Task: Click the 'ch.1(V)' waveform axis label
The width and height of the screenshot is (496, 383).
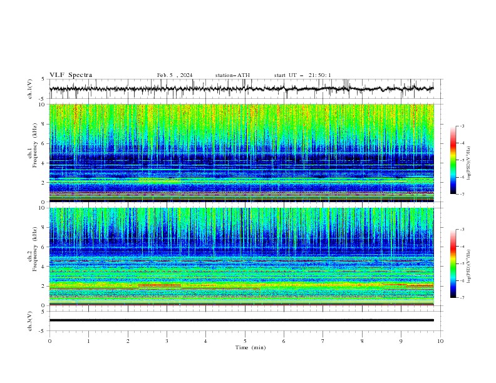Action: tap(30, 89)
